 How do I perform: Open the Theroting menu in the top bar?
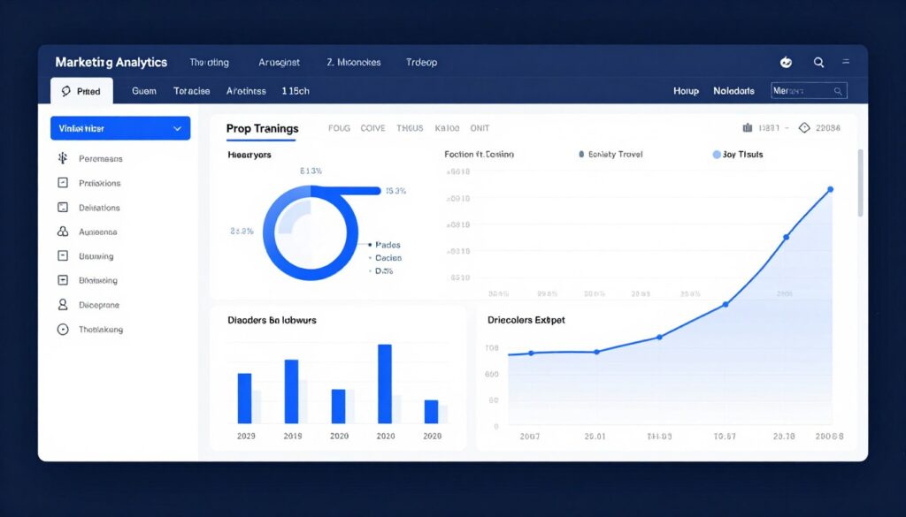209,63
